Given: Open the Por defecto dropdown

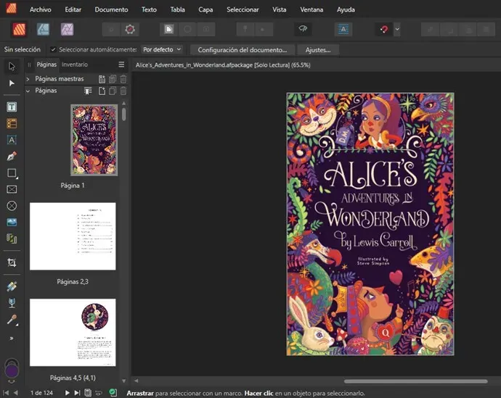Looking at the screenshot, I should 162,50.
